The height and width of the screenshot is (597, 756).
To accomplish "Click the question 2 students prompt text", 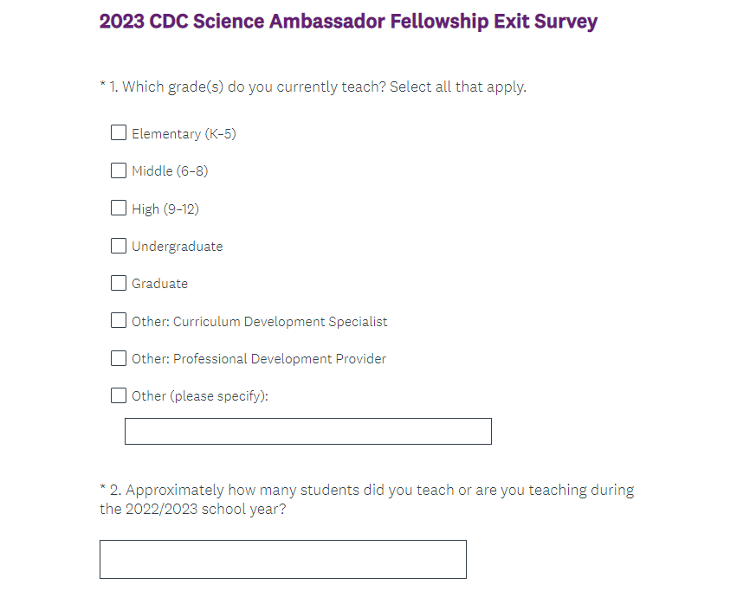I will pyautogui.click(x=366, y=499).
